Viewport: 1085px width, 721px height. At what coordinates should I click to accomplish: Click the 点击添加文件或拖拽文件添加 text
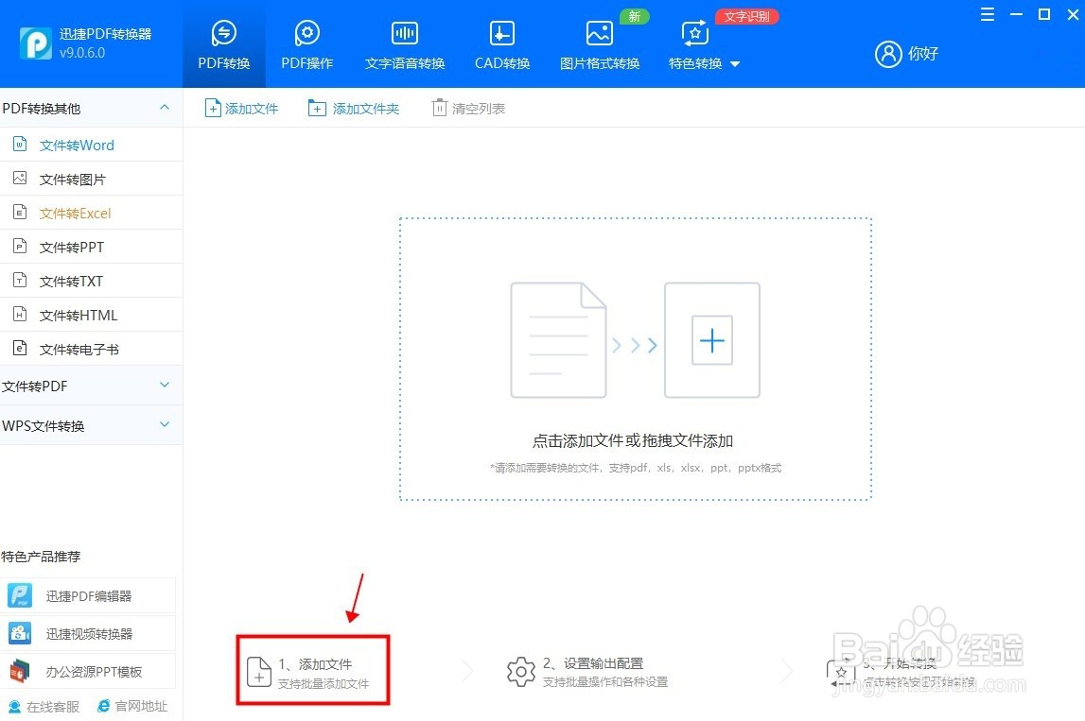click(x=633, y=441)
